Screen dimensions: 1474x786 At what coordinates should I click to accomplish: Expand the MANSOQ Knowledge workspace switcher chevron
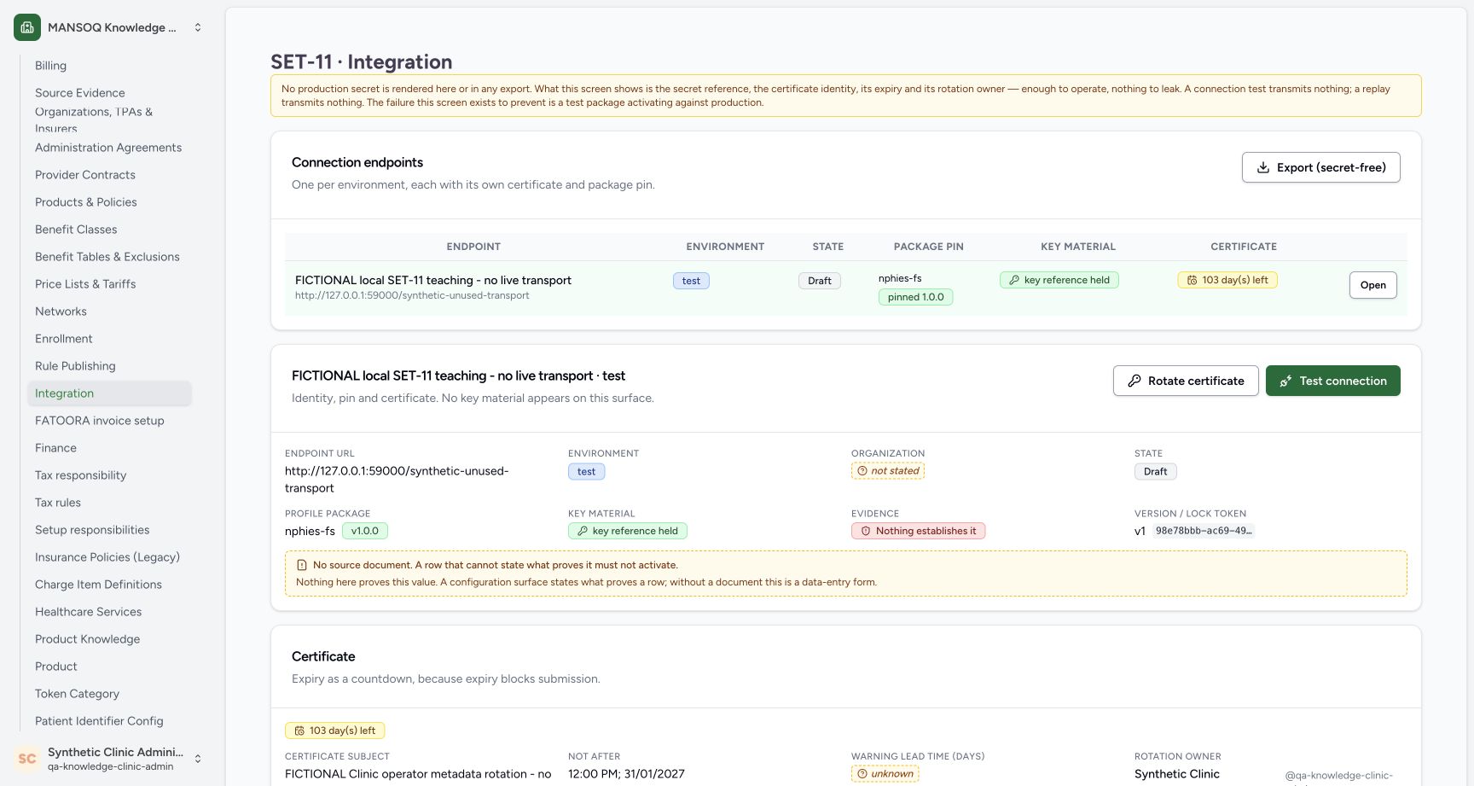point(198,27)
